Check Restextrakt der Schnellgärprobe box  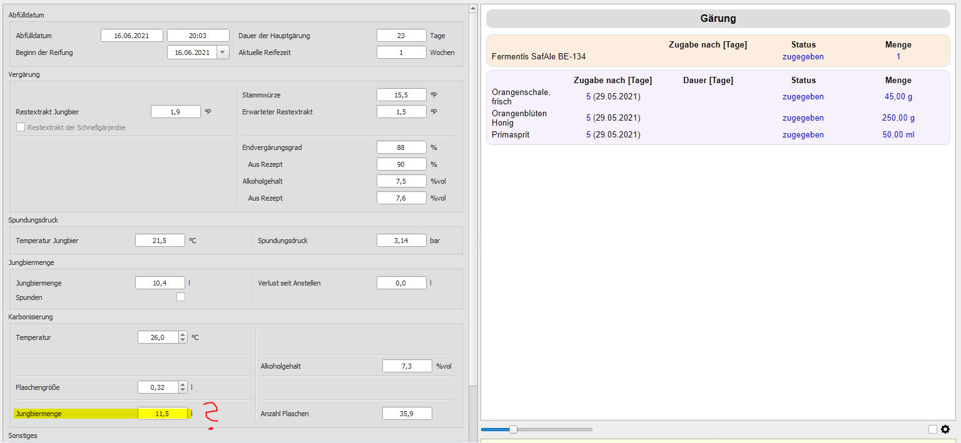(x=21, y=127)
